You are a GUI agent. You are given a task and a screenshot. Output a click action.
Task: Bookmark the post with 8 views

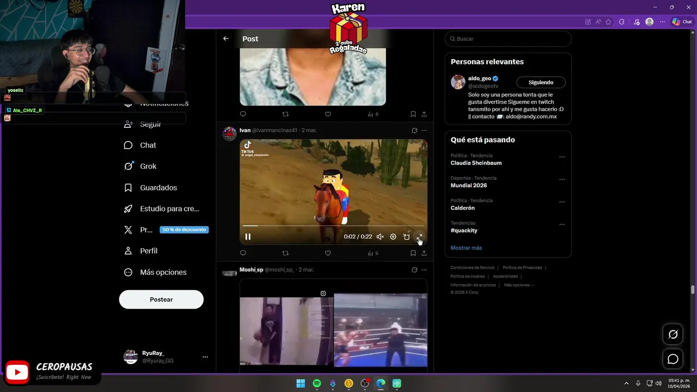(413, 114)
